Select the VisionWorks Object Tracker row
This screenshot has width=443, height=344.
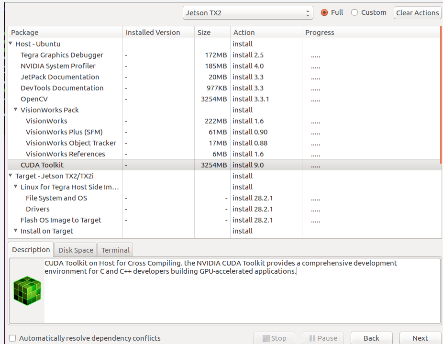pyautogui.click(x=224, y=143)
